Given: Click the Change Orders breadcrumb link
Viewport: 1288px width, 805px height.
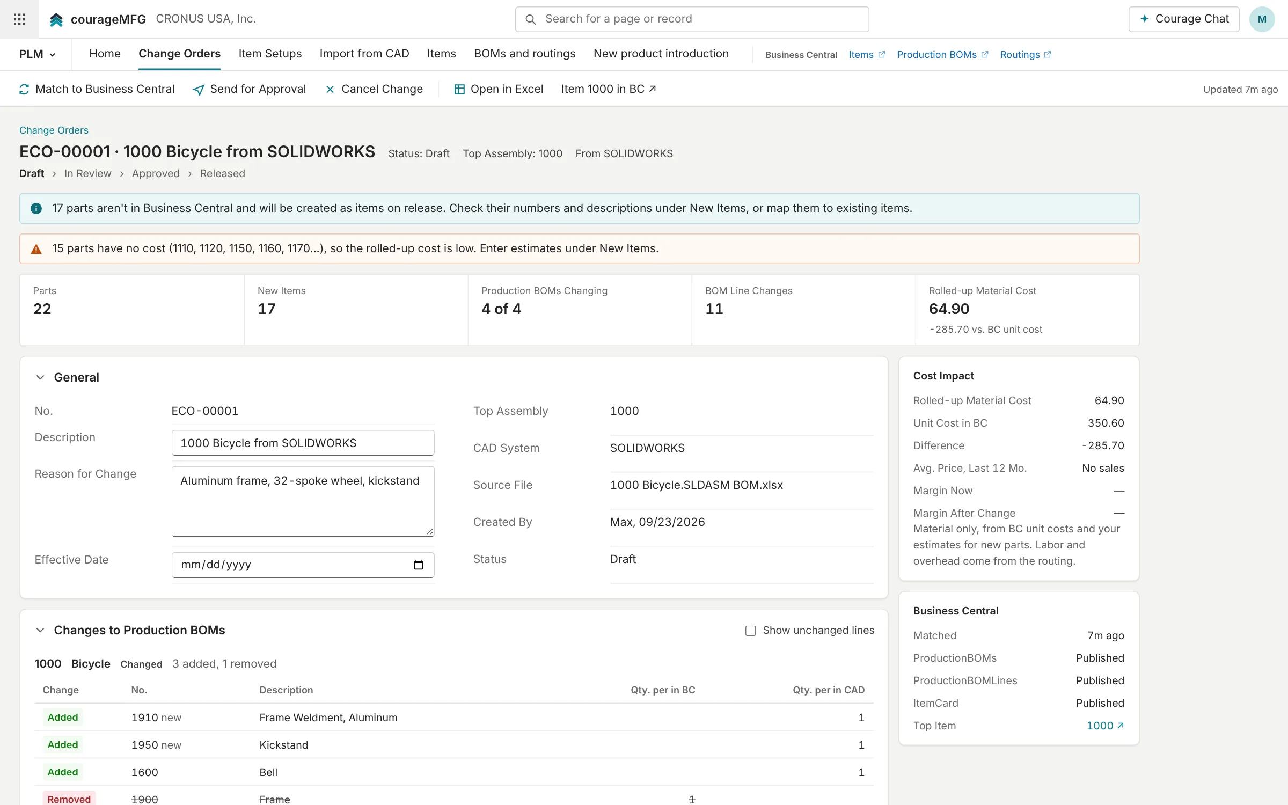Looking at the screenshot, I should (x=54, y=130).
